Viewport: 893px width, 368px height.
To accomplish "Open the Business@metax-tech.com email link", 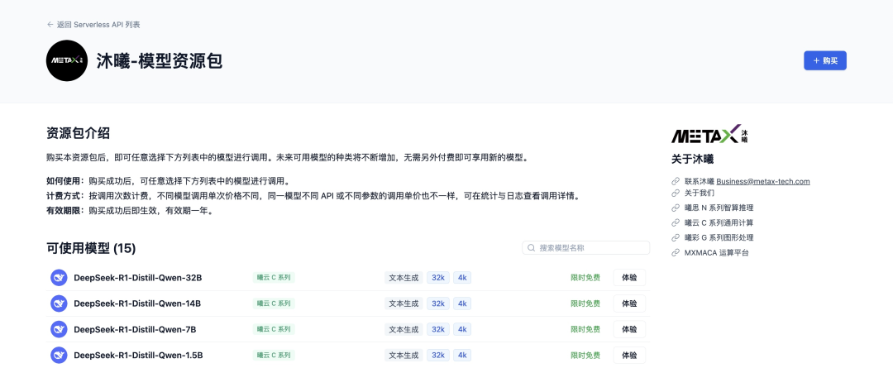I will point(763,182).
